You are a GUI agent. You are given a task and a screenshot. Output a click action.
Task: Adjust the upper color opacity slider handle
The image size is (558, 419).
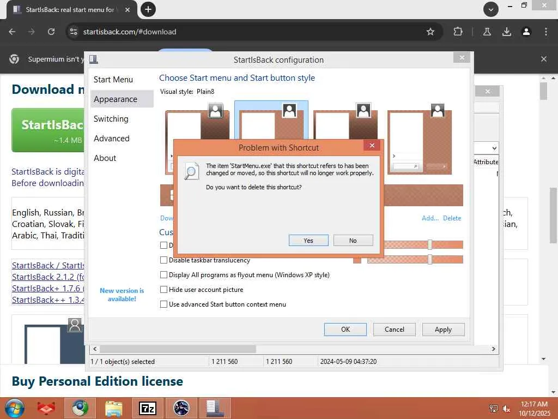[430, 245]
